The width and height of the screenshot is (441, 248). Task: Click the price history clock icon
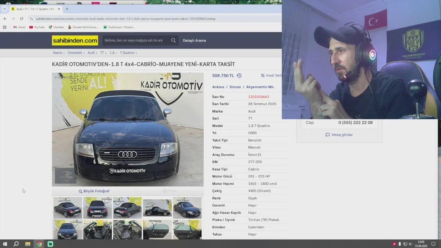[239, 75]
